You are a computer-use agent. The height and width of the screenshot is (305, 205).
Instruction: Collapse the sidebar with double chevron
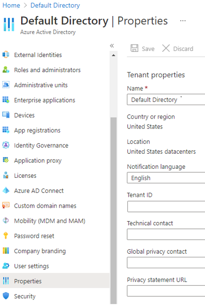(x=112, y=46)
